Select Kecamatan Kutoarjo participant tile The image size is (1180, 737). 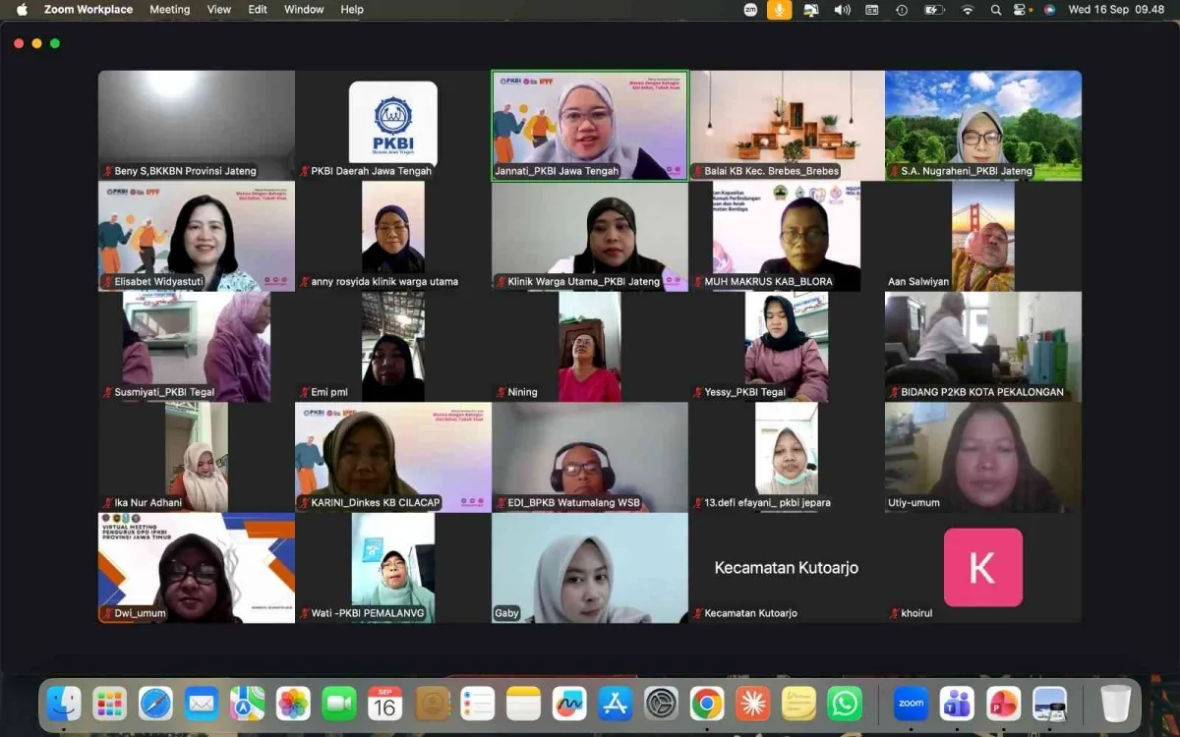(x=787, y=567)
